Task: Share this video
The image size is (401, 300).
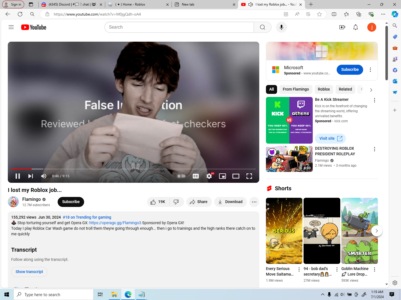Action: [199, 202]
